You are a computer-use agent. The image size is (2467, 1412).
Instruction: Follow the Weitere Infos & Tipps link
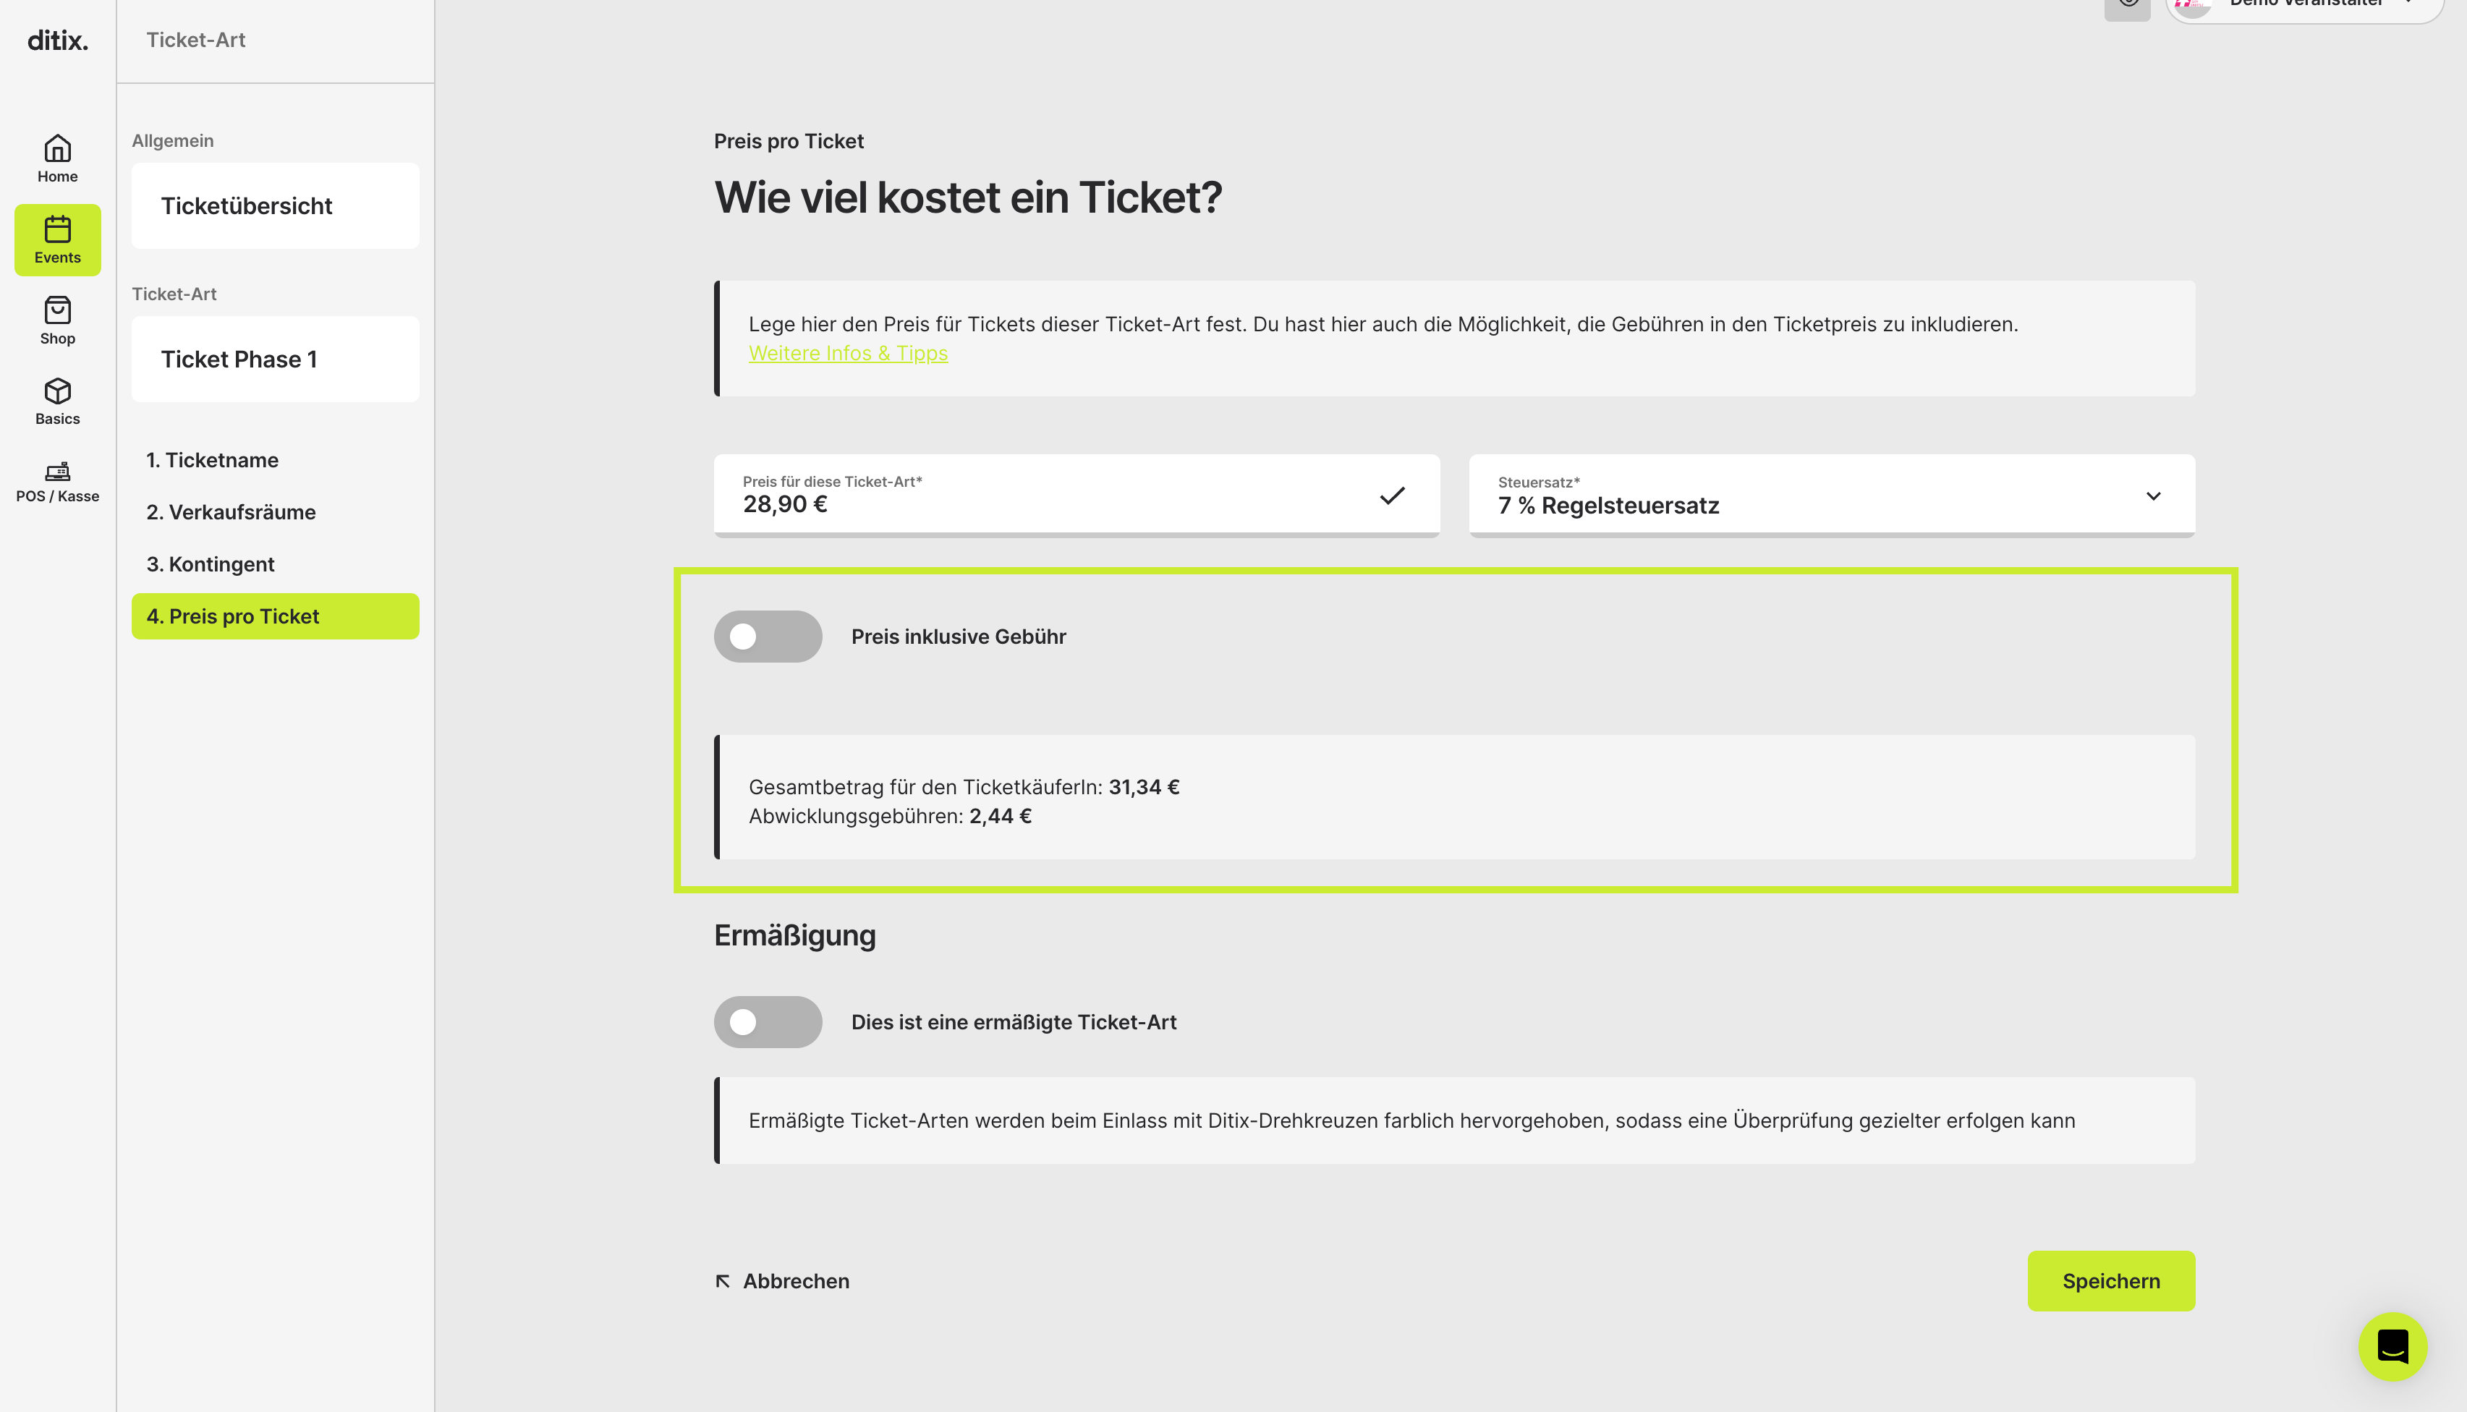(x=848, y=354)
